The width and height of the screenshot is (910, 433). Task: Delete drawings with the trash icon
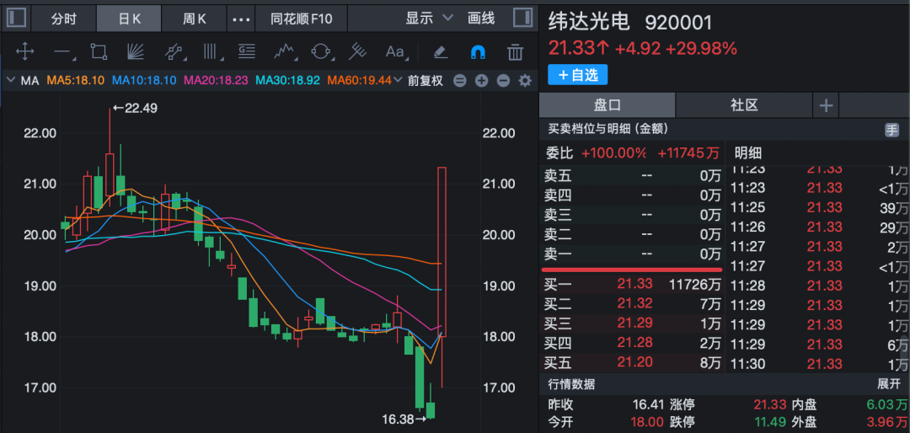point(515,52)
